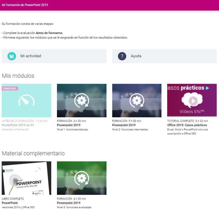Open the Mi actividad panel

click(54, 56)
